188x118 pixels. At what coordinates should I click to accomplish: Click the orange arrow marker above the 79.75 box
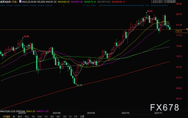point(187,29)
